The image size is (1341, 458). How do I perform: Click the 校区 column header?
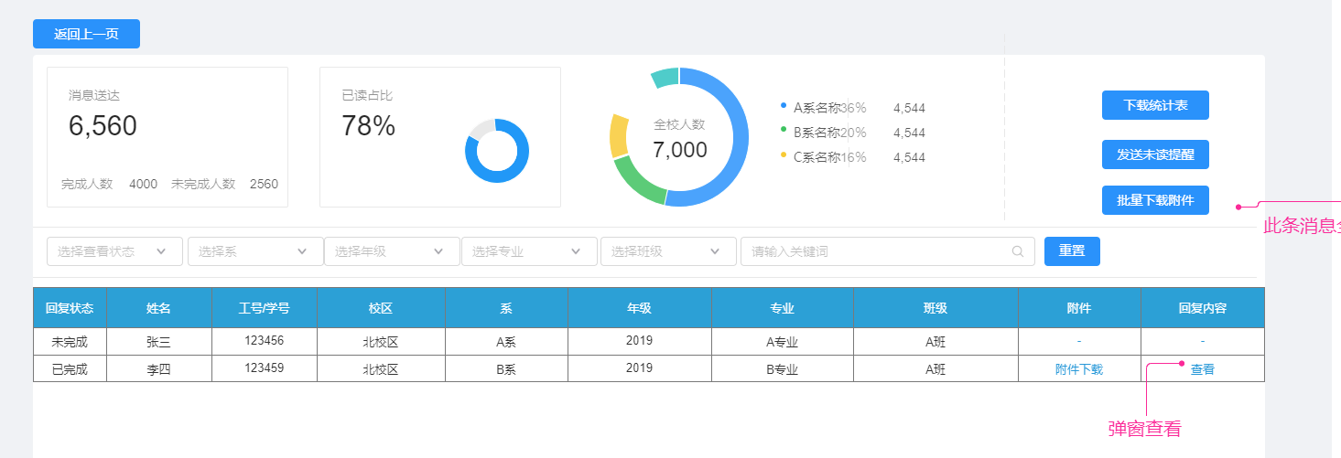(381, 308)
